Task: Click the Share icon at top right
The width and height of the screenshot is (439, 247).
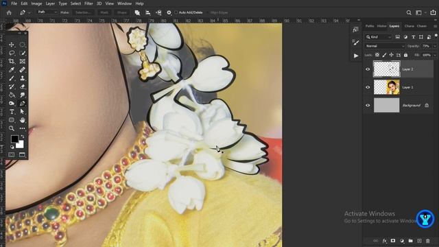Action: 433,12
